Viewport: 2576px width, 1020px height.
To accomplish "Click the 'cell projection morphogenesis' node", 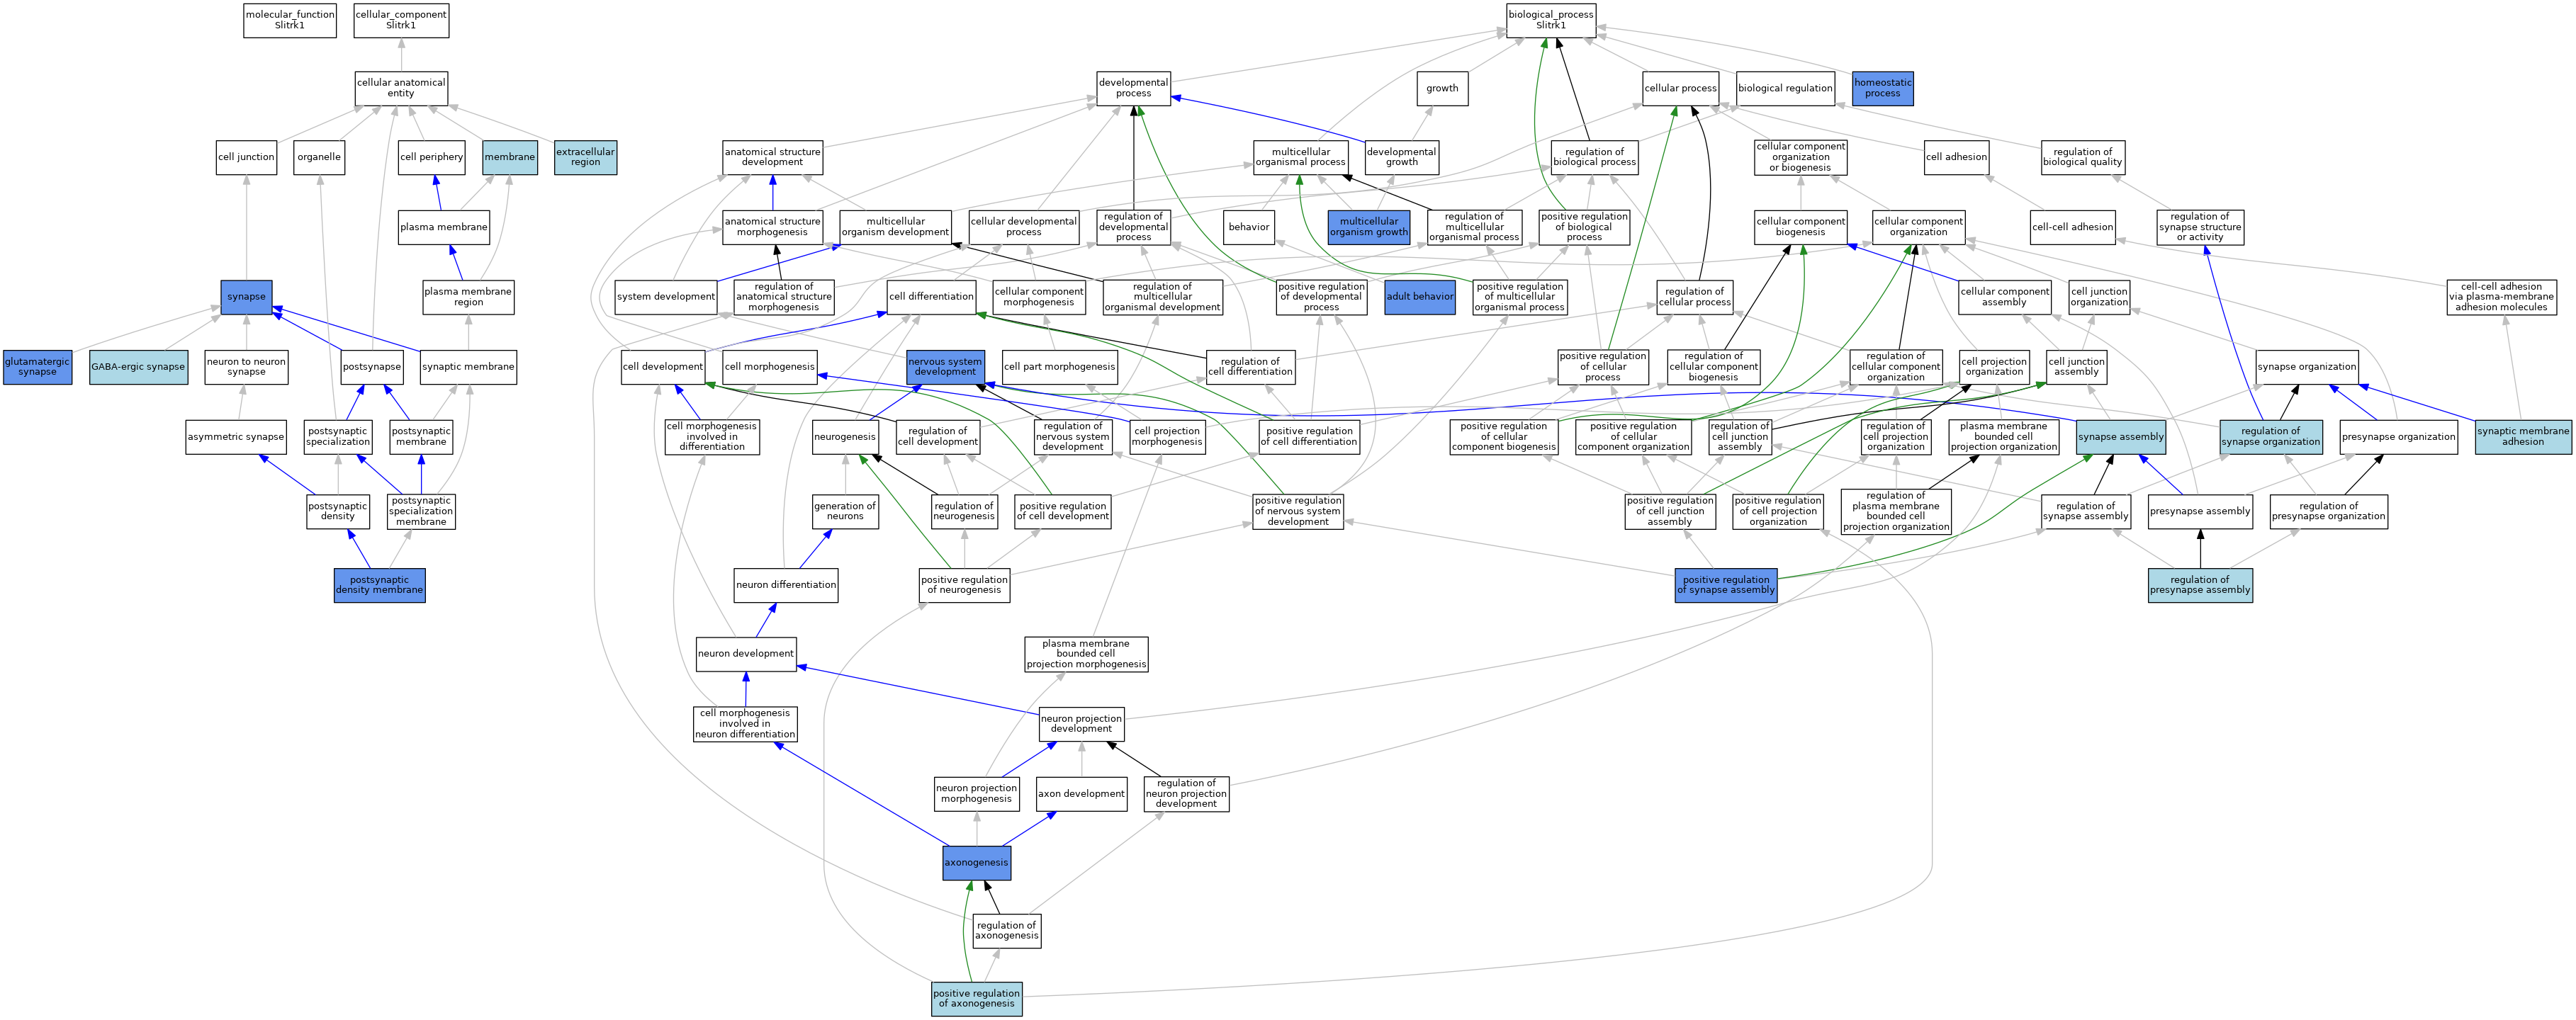I will [1167, 437].
